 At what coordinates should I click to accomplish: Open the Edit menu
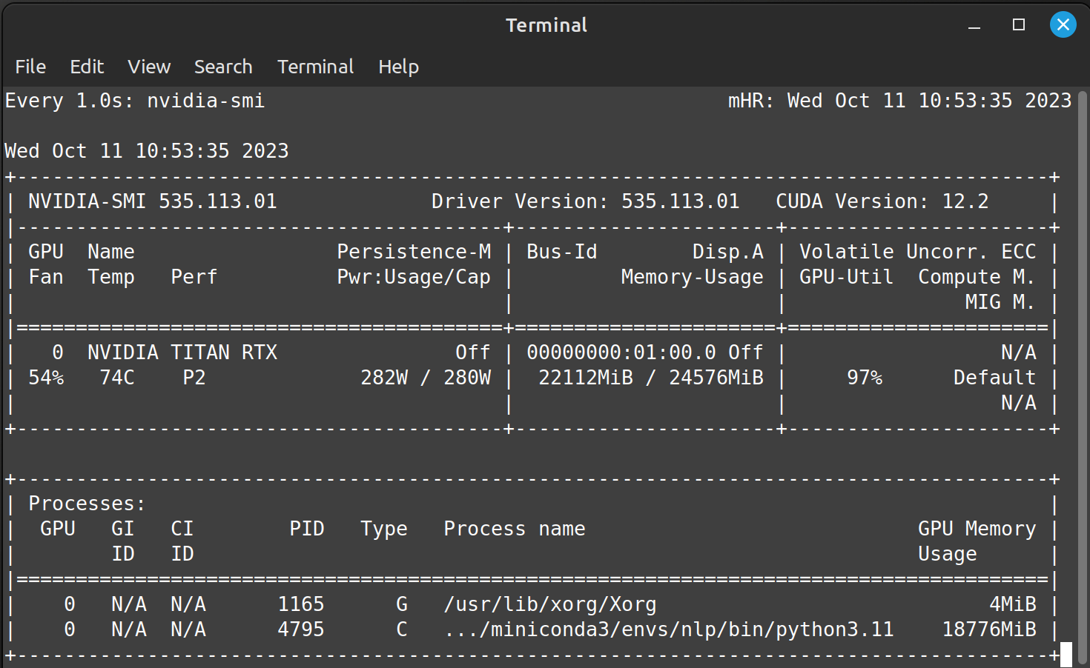tap(87, 67)
